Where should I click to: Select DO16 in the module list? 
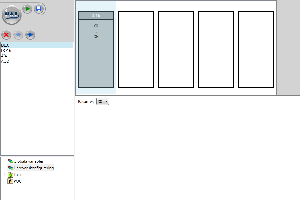click(x=37, y=51)
